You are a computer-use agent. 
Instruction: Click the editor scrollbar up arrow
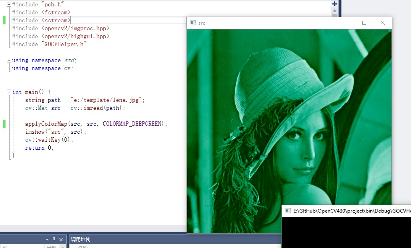pyautogui.click(x=334, y=11)
